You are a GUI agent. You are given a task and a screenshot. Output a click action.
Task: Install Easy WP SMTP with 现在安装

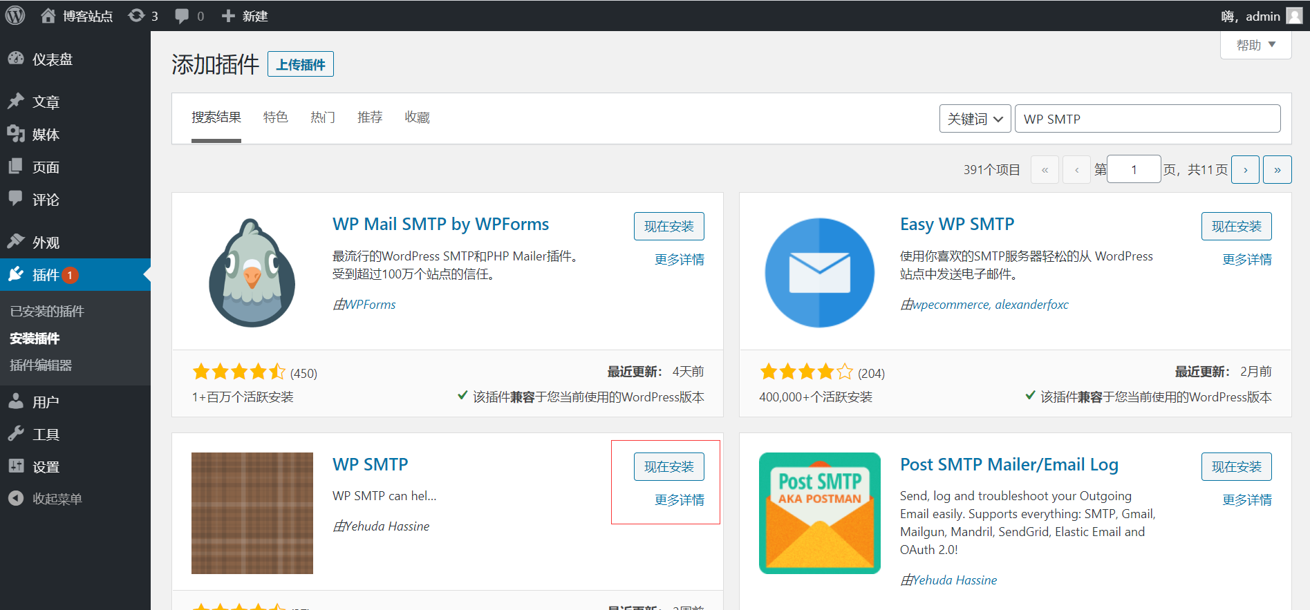(1237, 227)
